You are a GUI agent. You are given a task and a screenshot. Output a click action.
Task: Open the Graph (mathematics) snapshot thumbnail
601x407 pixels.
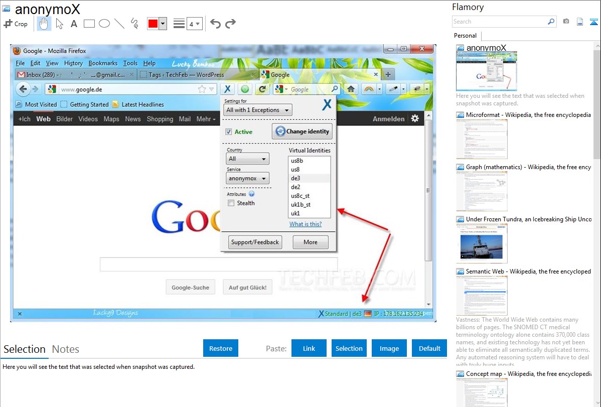(x=482, y=191)
